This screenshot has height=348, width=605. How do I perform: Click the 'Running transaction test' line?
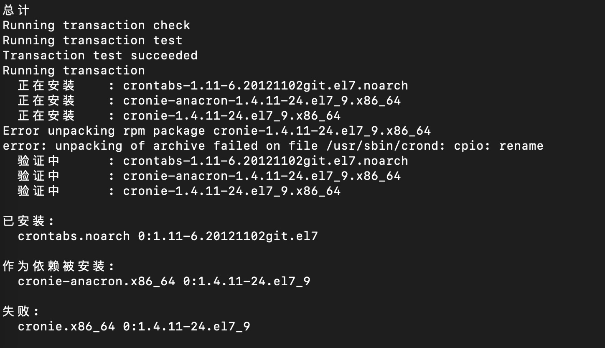point(93,41)
